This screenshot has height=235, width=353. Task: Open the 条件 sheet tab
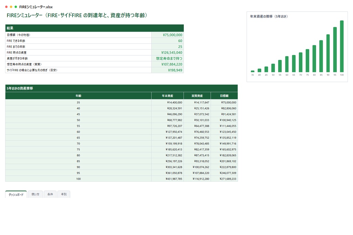click(50, 194)
